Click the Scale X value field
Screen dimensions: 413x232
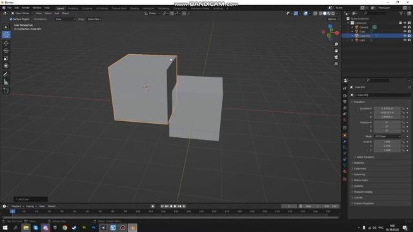pyautogui.click(x=387, y=142)
